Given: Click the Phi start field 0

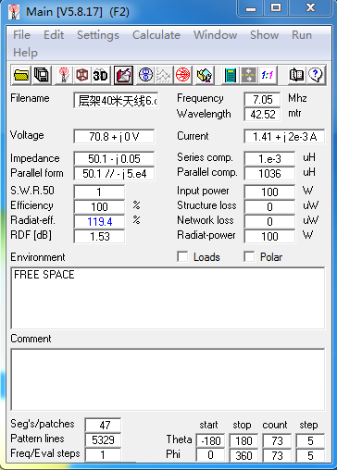Looking at the screenshot, I should coord(210,455).
